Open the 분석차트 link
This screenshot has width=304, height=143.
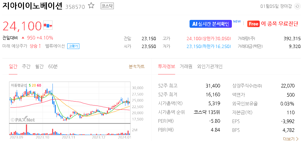(x=137, y=67)
